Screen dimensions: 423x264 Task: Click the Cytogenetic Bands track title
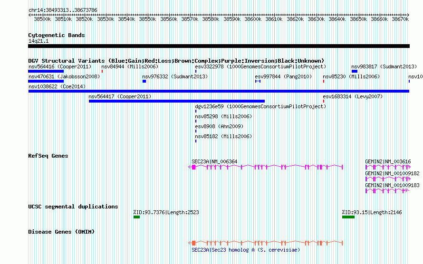tap(57, 35)
